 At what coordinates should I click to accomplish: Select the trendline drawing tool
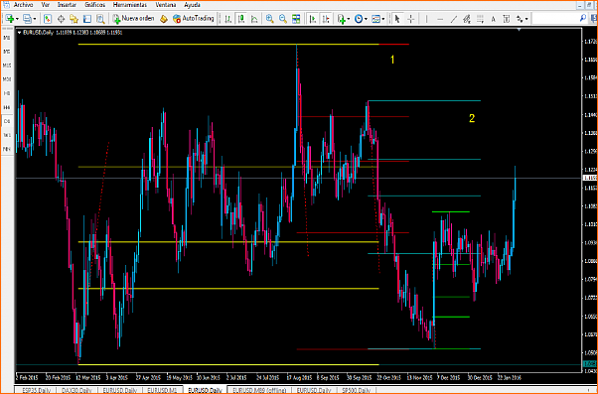coord(453,19)
